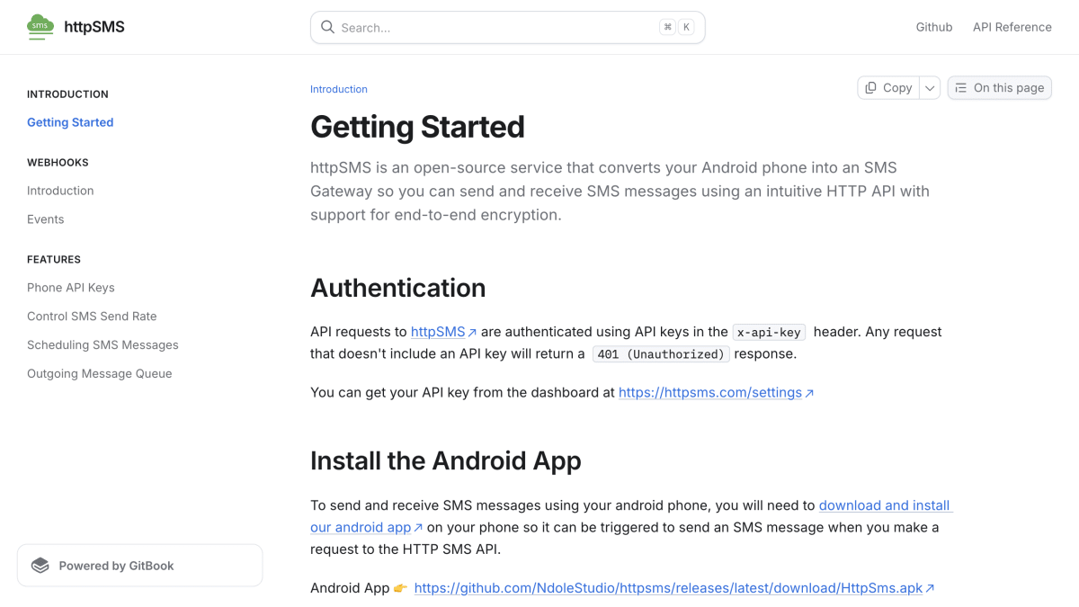
Task: Select Getting Started in sidebar
Action: pyautogui.click(x=70, y=122)
